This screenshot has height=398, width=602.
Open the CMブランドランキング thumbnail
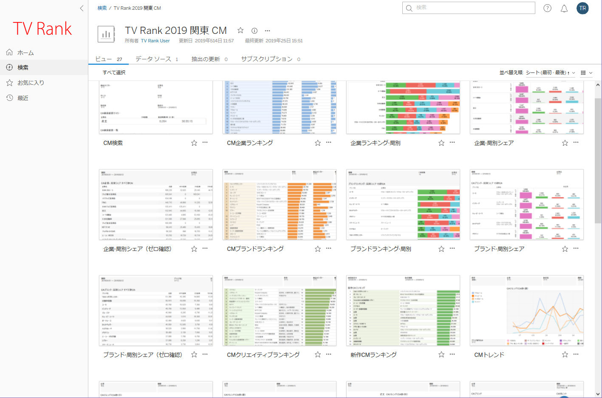click(279, 205)
